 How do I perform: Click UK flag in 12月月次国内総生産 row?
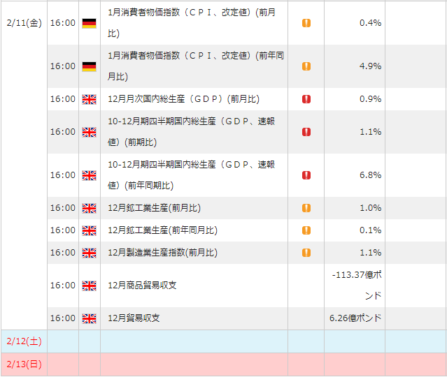(x=90, y=99)
